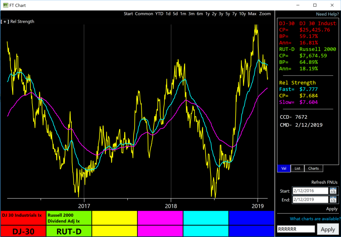Select the green RUT-D legend swatch

68,231
